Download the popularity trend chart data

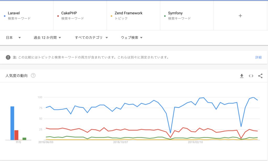coord(242,76)
